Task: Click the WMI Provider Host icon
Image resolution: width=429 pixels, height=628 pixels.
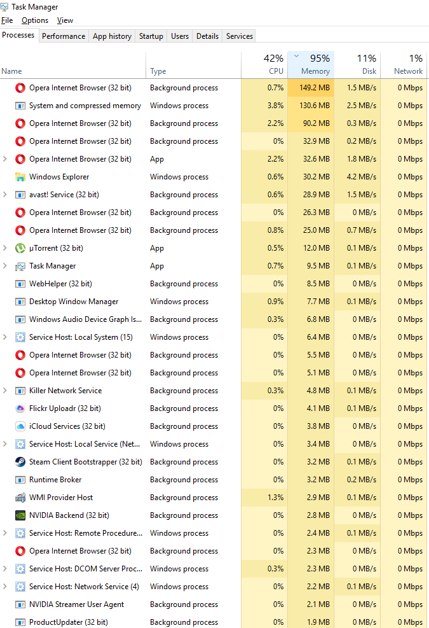Action: [x=20, y=498]
